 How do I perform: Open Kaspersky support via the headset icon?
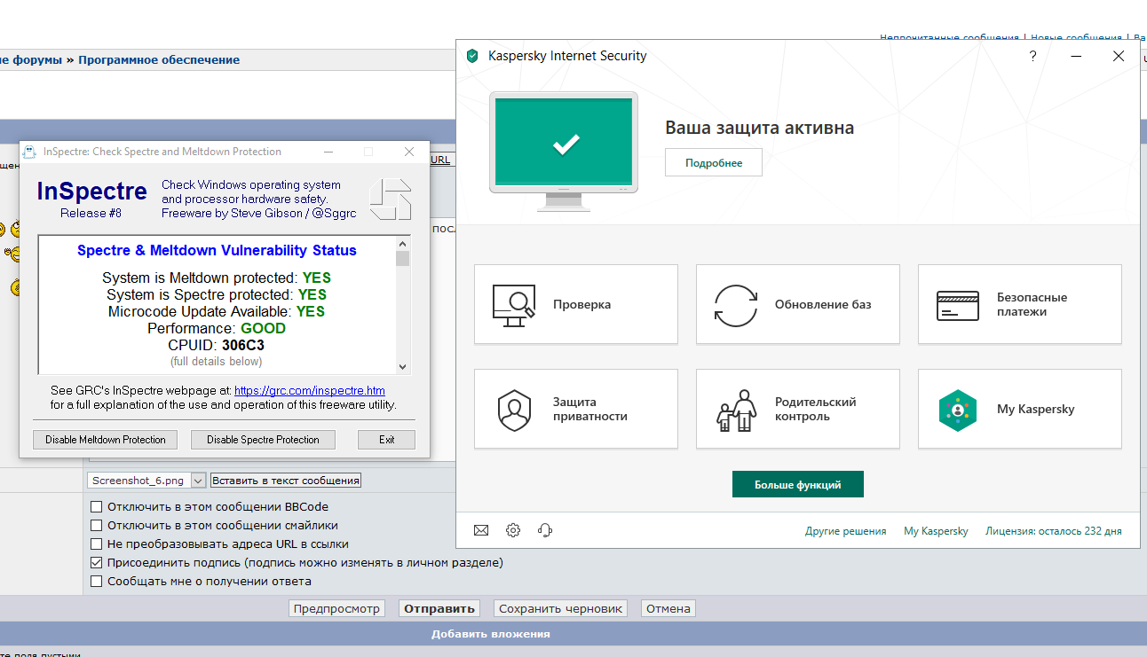(x=545, y=530)
